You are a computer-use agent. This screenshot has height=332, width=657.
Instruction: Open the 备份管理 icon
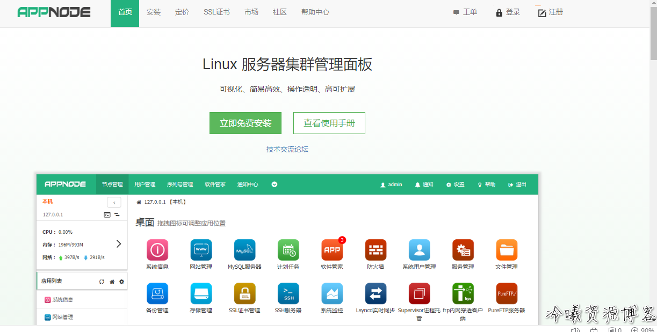click(157, 293)
